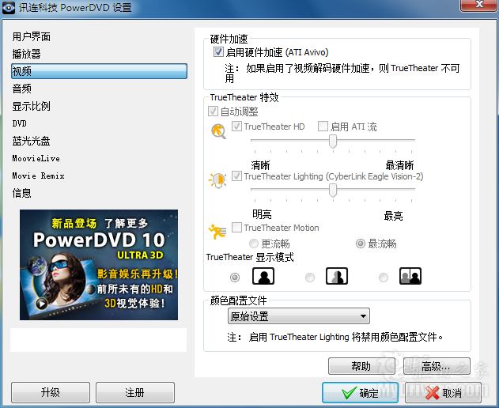Open the 显示比例 settings page

(x=31, y=106)
